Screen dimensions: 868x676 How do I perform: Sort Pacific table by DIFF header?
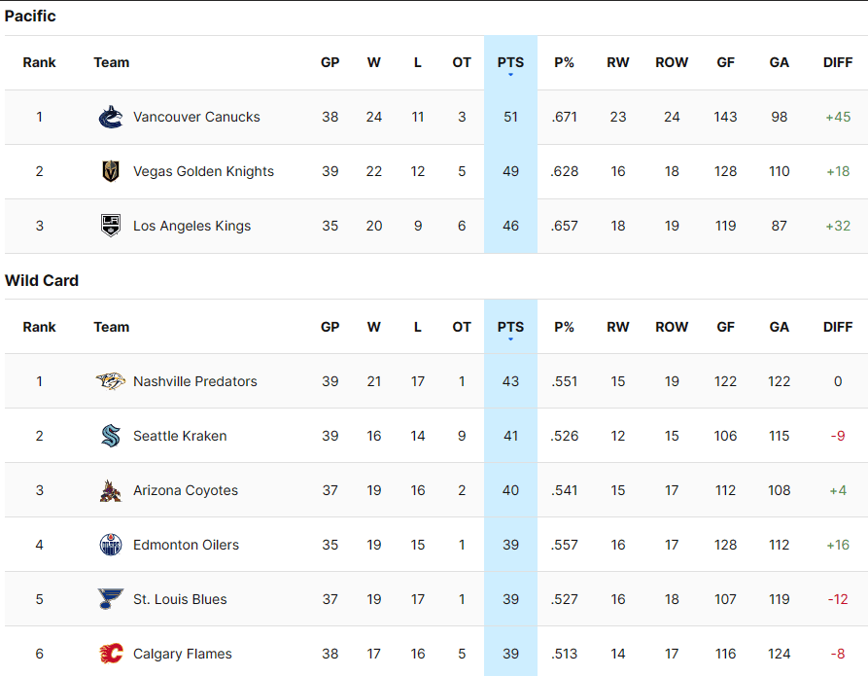point(837,62)
